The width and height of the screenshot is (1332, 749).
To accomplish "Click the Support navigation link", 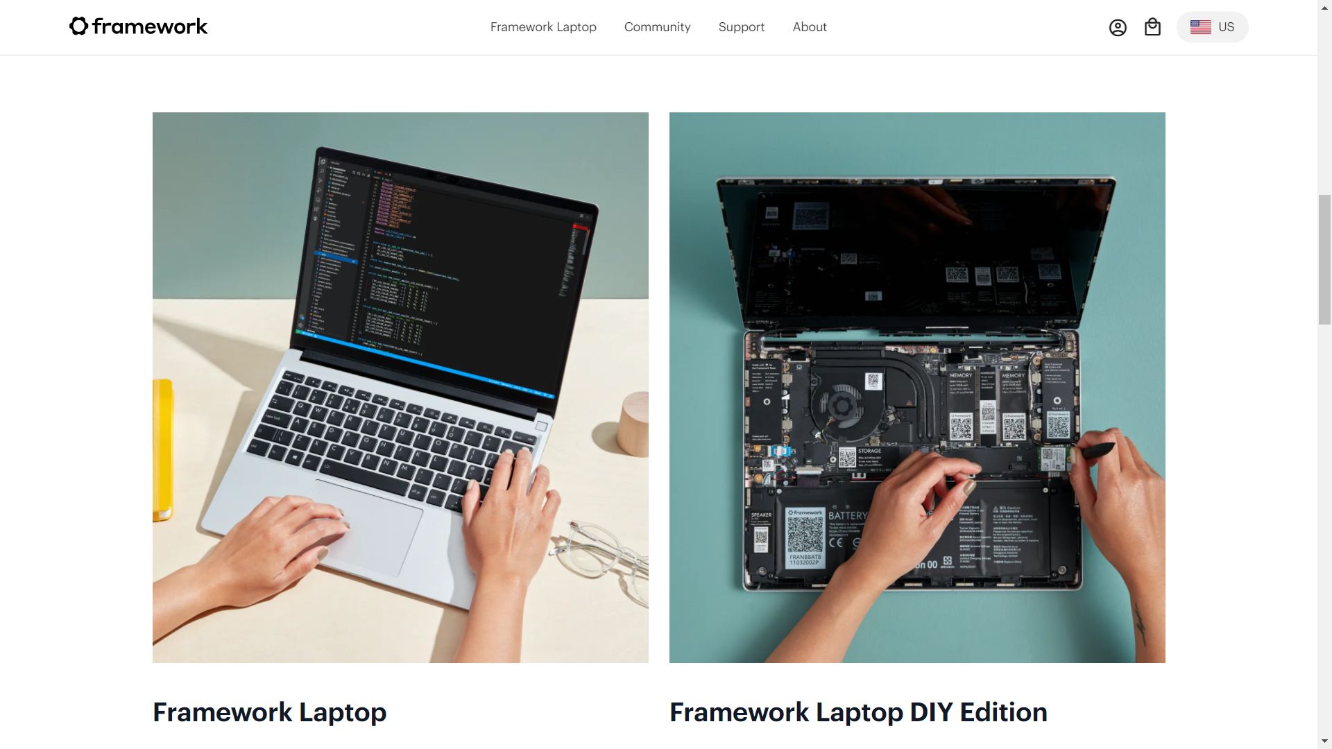I will [x=741, y=26].
